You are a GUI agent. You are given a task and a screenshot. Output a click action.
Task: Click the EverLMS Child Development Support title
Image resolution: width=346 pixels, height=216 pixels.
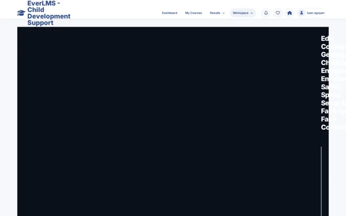pos(49,13)
